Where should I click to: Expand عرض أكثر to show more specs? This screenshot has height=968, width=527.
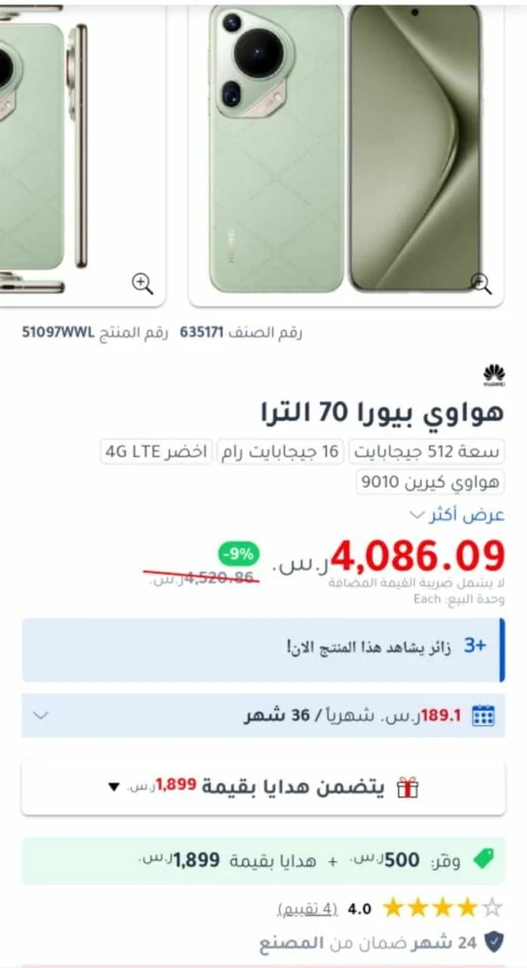click(457, 515)
